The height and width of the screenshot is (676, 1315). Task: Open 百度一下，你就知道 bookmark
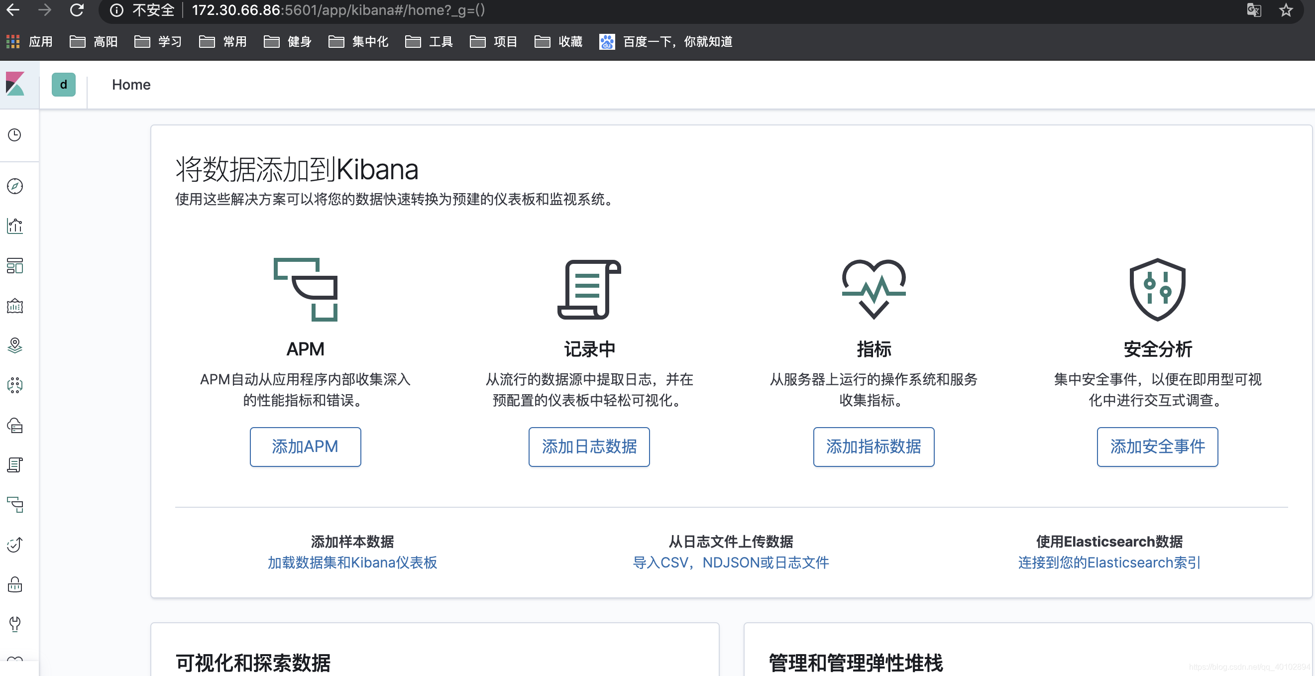[666, 41]
